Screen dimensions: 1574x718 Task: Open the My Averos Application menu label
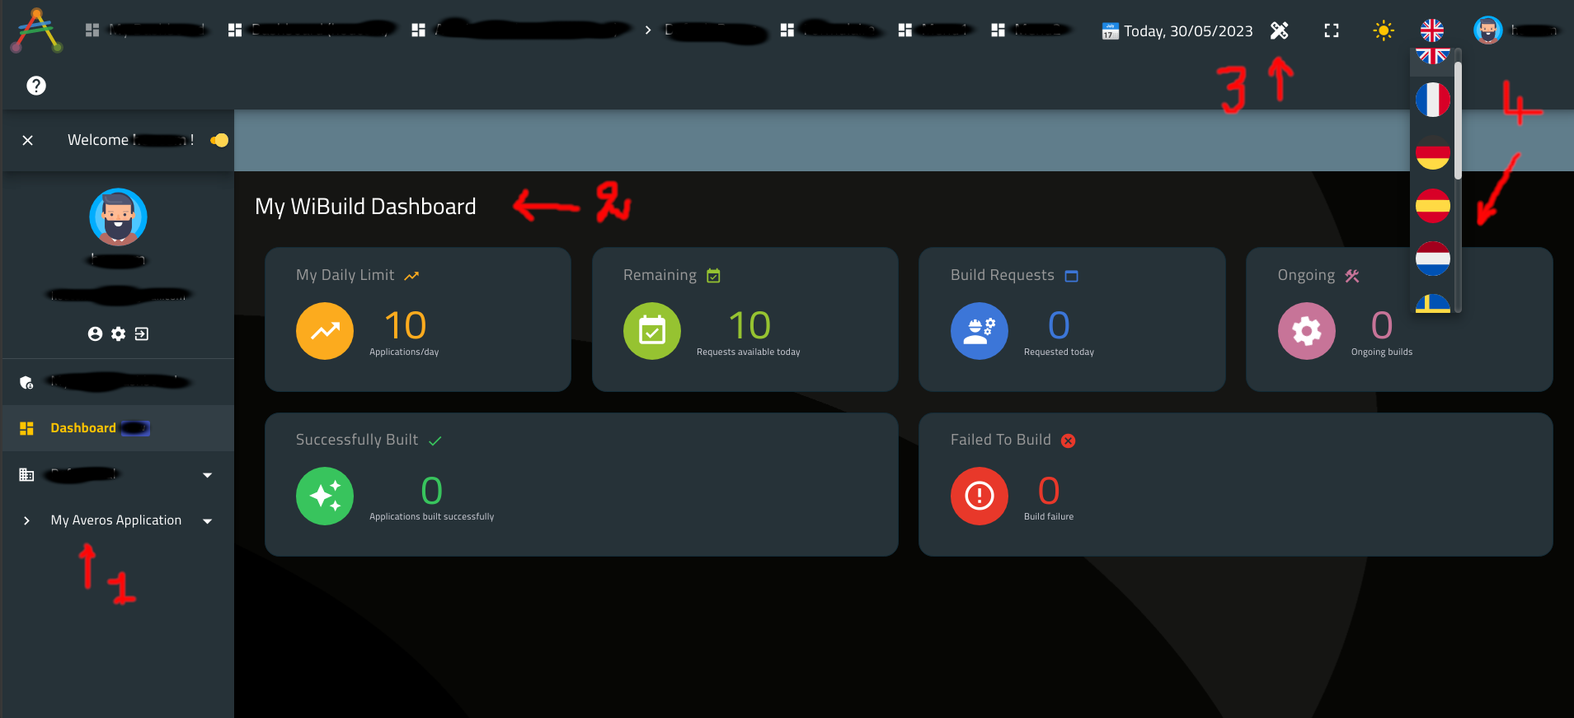pyautogui.click(x=116, y=520)
